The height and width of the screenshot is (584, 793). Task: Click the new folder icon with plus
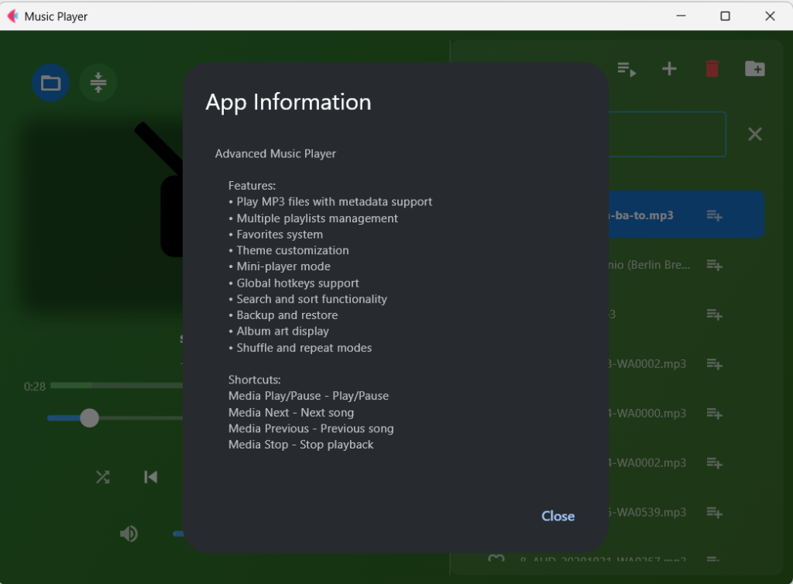coord(754,69)
